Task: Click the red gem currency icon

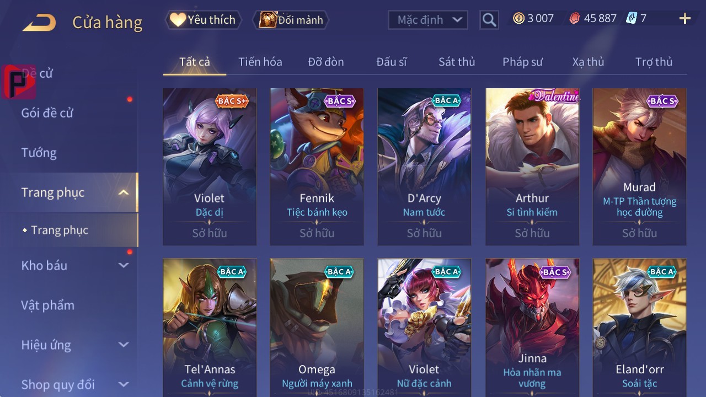Action: point(575,18)
